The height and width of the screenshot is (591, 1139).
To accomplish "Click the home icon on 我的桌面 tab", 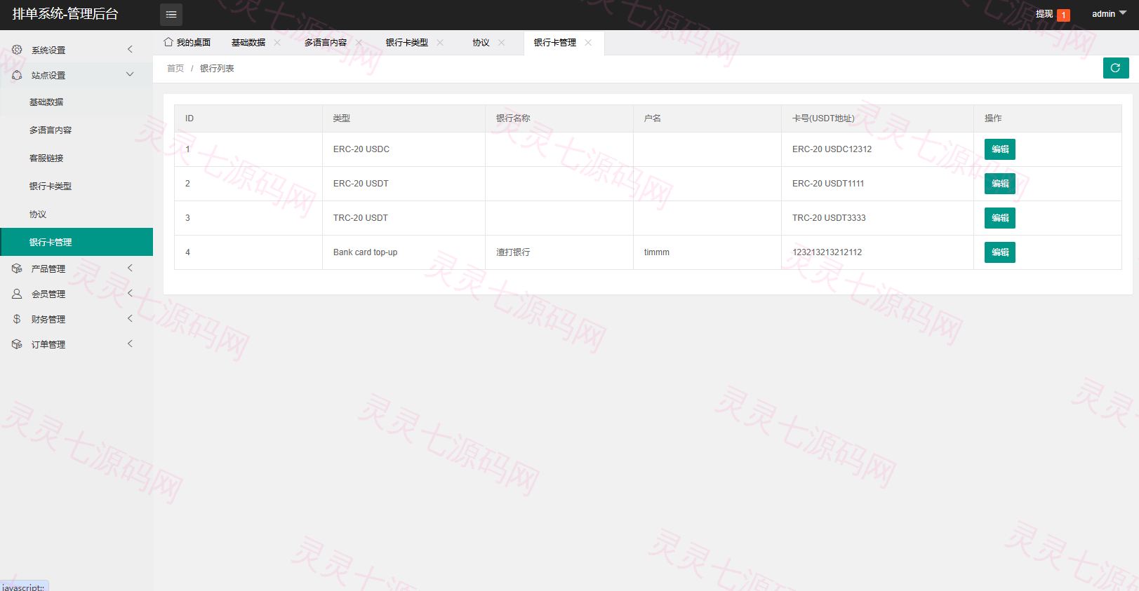I will point(168,42).
